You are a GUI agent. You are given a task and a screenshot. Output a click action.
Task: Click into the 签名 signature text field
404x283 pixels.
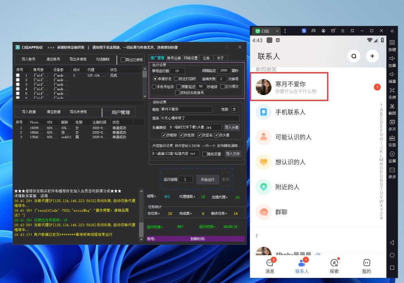tap(200, 118)
